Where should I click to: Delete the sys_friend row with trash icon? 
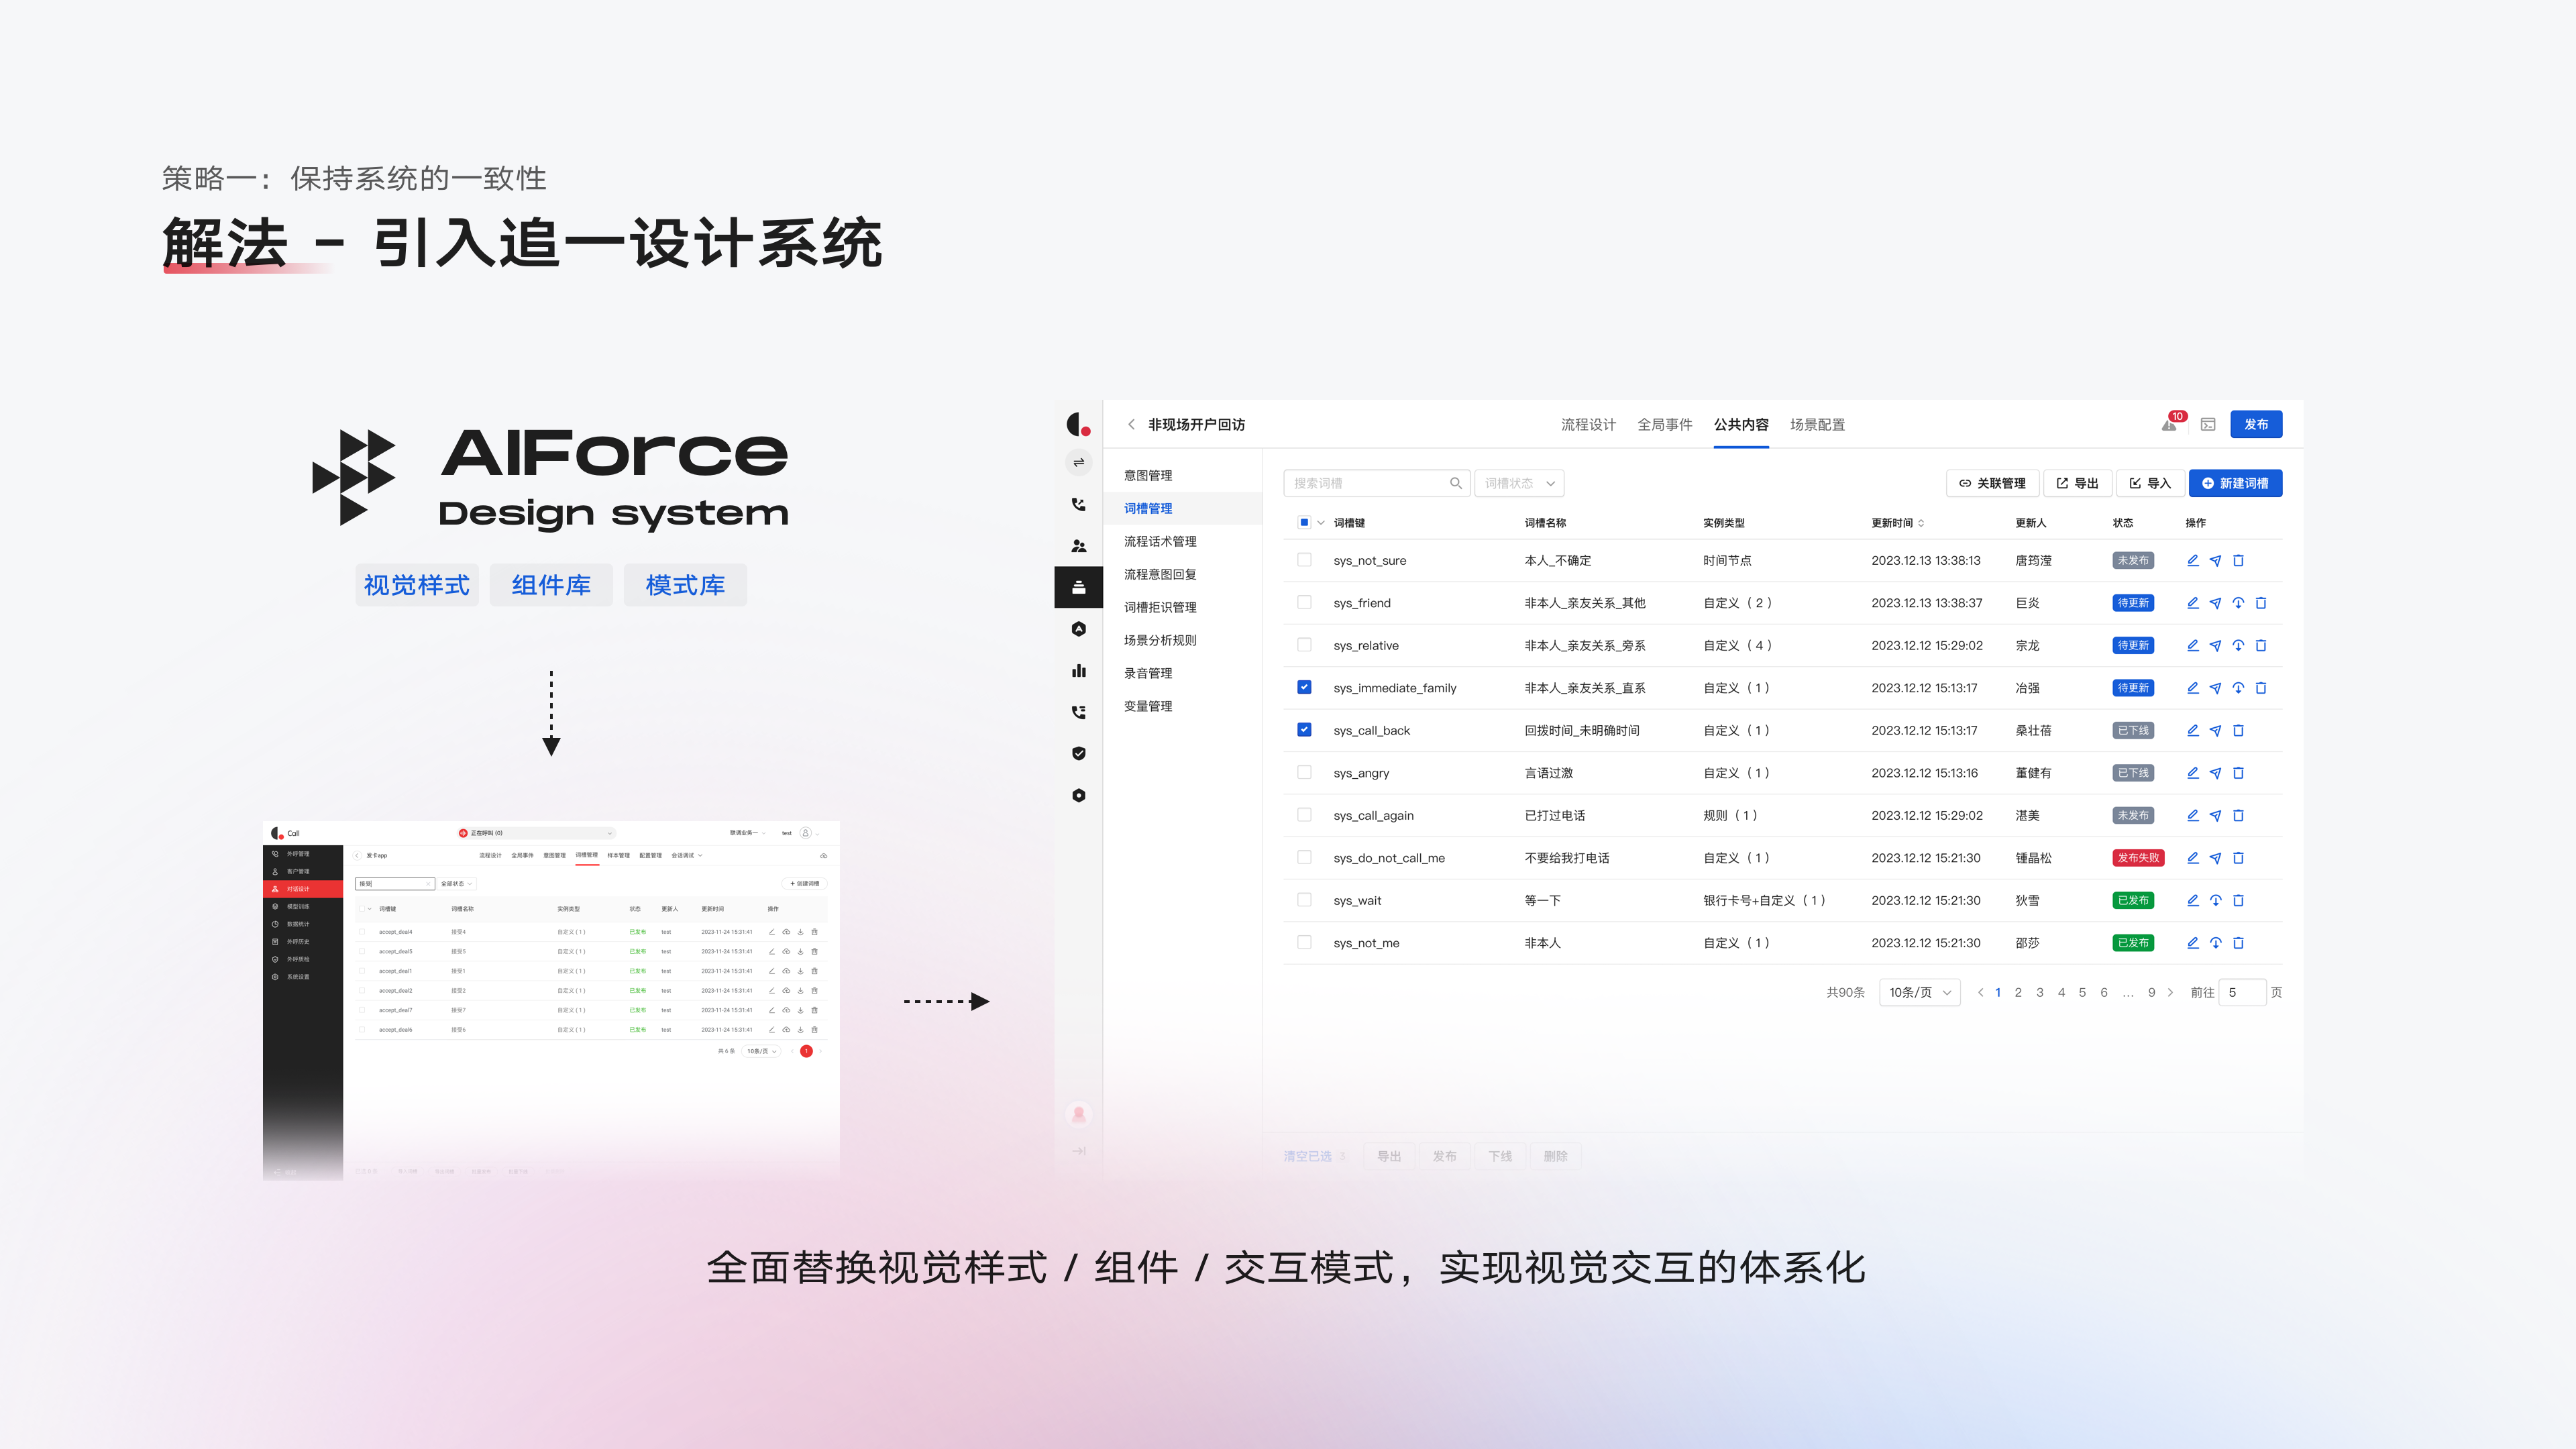tap(2261, 603)
